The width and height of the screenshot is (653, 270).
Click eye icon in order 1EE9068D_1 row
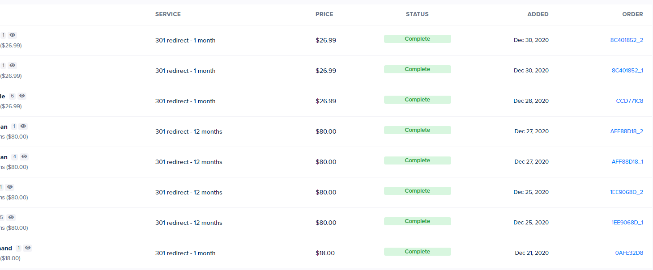[11, 217]
